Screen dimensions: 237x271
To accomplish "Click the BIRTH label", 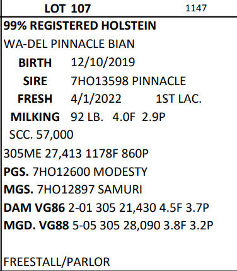I will [x=35, y=62].
